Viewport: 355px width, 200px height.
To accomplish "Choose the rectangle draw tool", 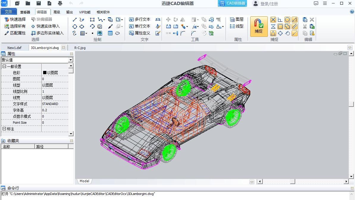I will (x=92, y=20).
